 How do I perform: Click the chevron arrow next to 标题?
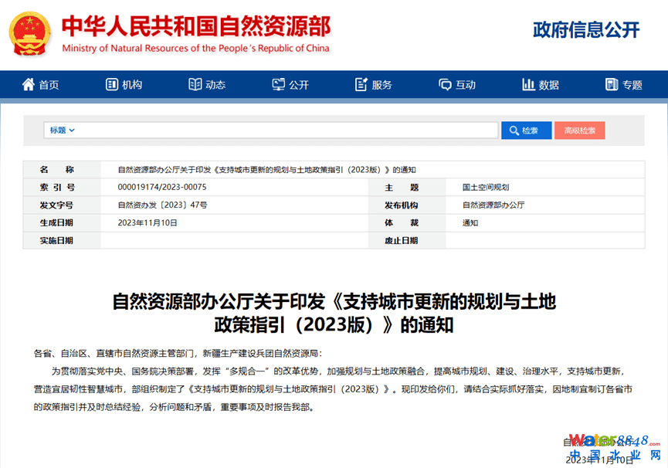pos(72,131)
